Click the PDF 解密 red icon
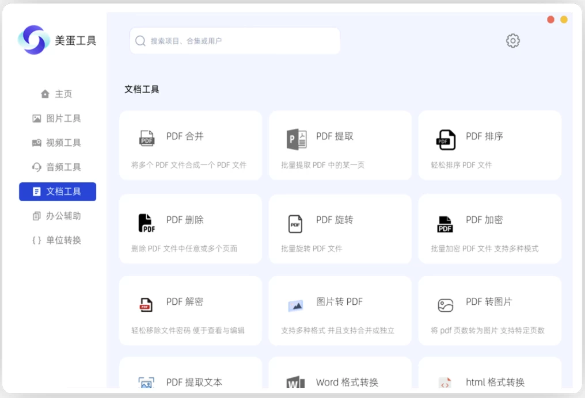Viewport: 585px width, 398px height. click(146, 304)
